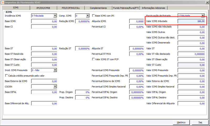Edit the Redução ICMS percentage field
This screenshot has width=210, height=126.
(x=82, y=21)
